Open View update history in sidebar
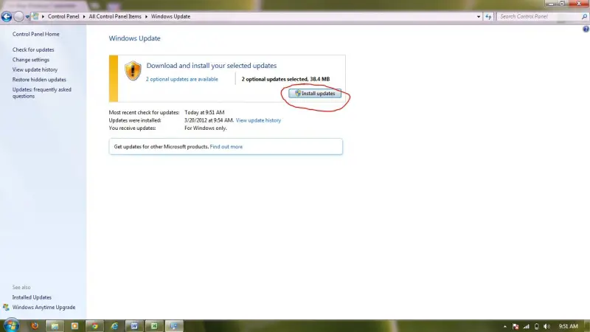The height and width of the screenshot is (332, 590). pyautogui.click(x=35, y=69)
